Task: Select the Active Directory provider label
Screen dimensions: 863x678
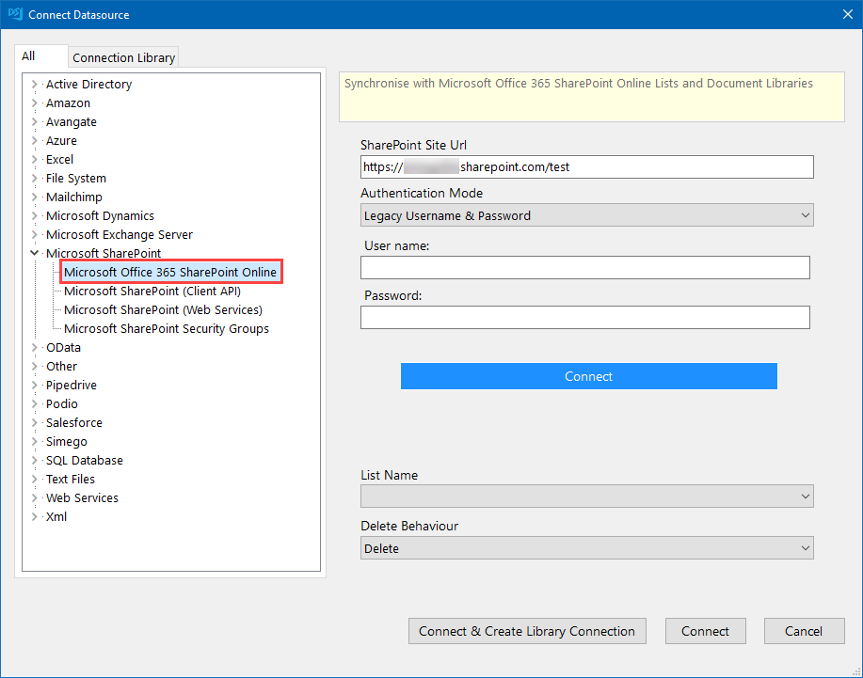Action: coord(88,84)
